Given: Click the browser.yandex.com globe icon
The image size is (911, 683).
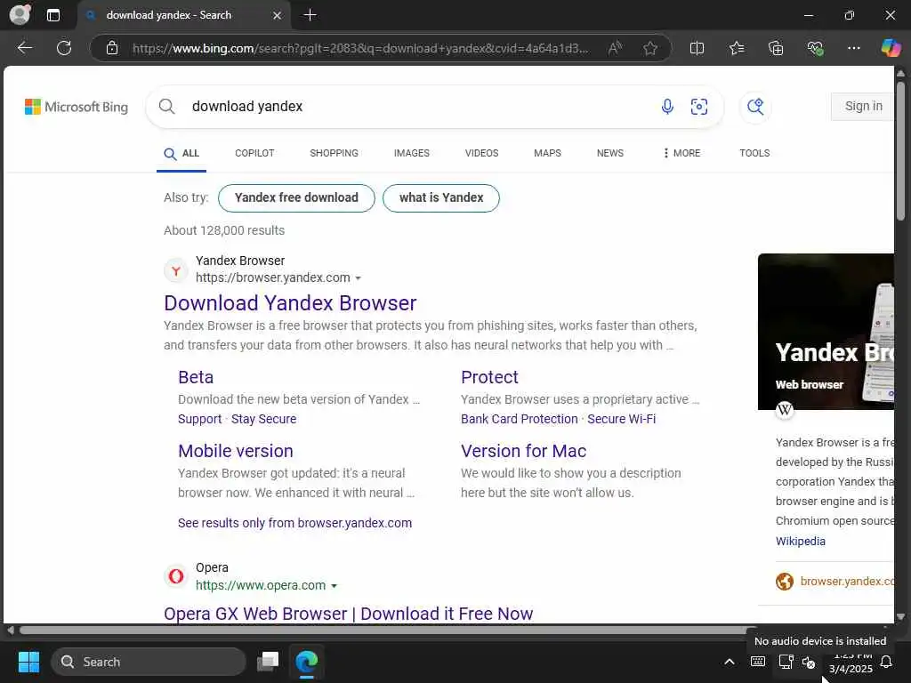Looking at the screenshot, I should coord(785,581).
